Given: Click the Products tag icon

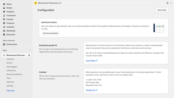Looking at the screenshot, I should click(x=4, y=12).
